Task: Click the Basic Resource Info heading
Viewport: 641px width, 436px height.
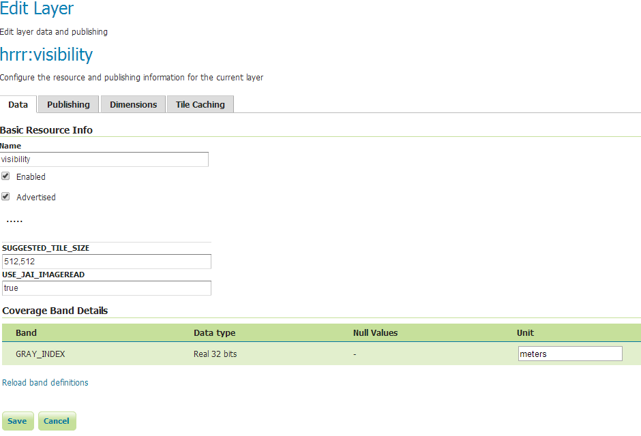Action: point(46,130)
